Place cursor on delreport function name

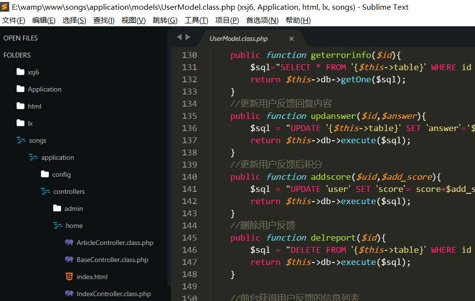tap(333, 238)
